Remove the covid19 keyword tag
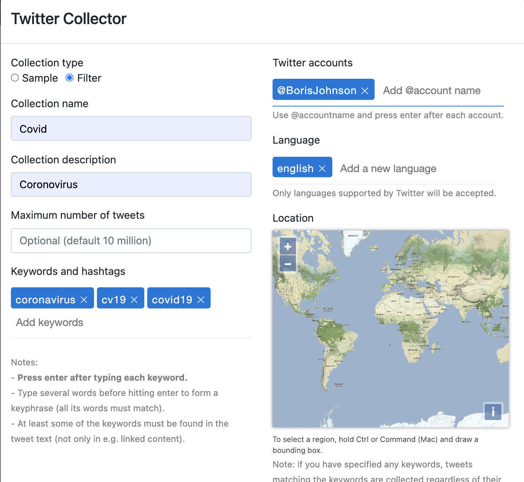This screenshot has width=524, height=482. coord(201,300)
